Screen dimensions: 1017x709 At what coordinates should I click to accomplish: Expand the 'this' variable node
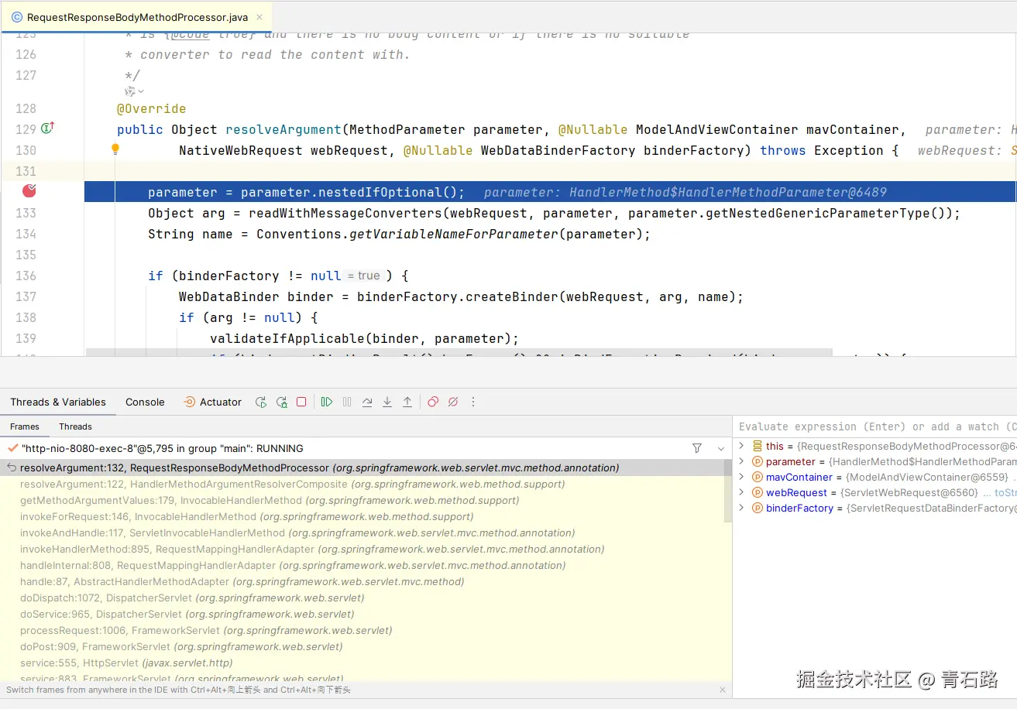(x=741, y=446)
